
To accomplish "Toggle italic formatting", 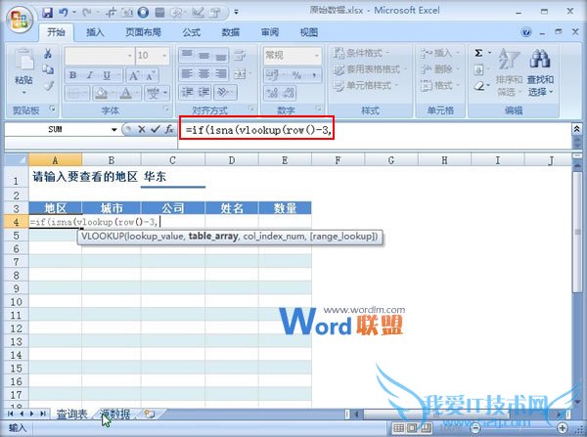I will pyautogui.click(x=90, y=75).
